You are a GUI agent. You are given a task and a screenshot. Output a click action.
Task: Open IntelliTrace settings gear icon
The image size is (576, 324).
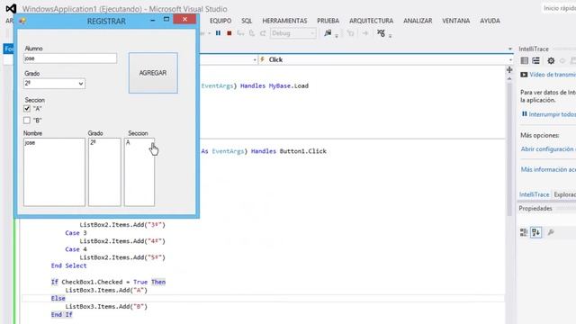point(551,60)
